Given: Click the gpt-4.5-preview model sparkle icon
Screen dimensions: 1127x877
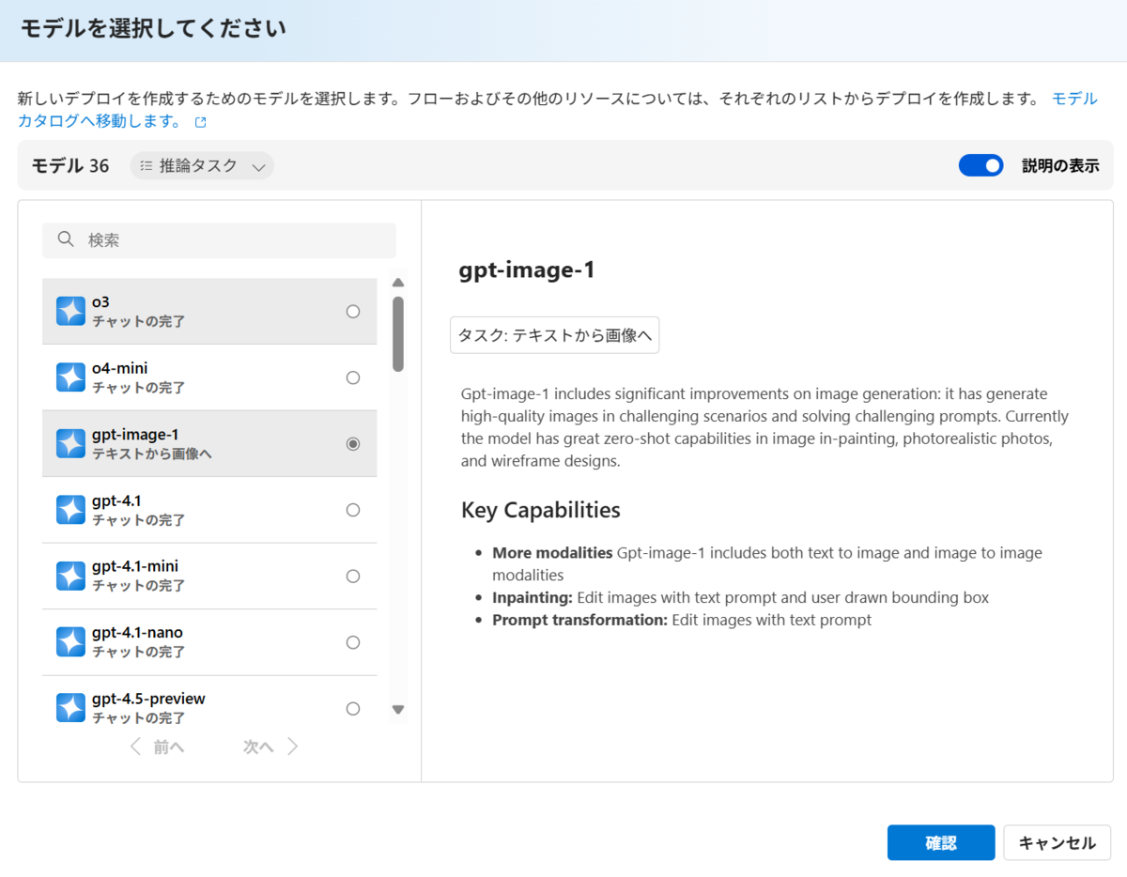Looking at the screenshot, I should (70, 708).
